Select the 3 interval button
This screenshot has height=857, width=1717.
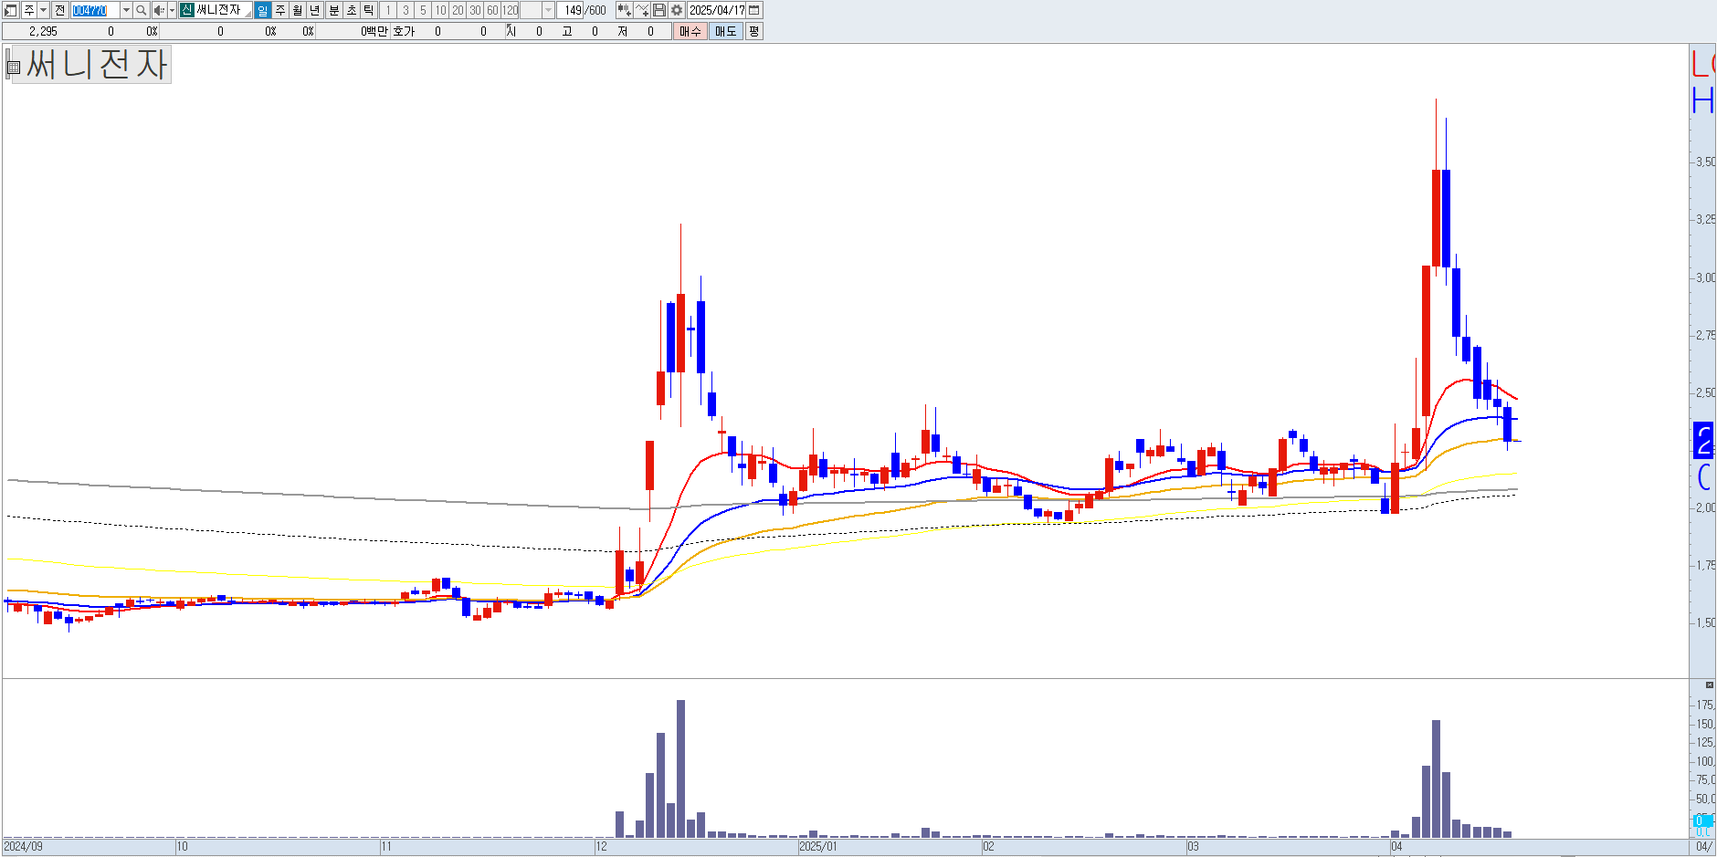[x=406, y=10]
